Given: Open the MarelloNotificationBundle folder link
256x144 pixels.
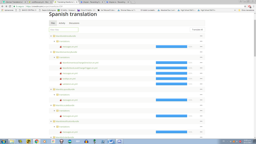Looking at the screenshot, I should click(x=67, y=121).
